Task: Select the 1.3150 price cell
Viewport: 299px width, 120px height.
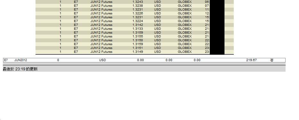Action: click(138, 40)
